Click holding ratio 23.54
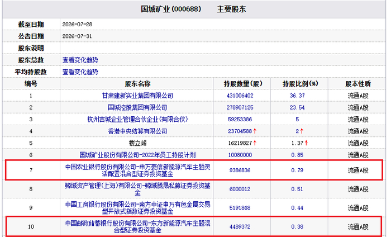The width and height of the screenshot is (391, 237). [x=297, y=107]
